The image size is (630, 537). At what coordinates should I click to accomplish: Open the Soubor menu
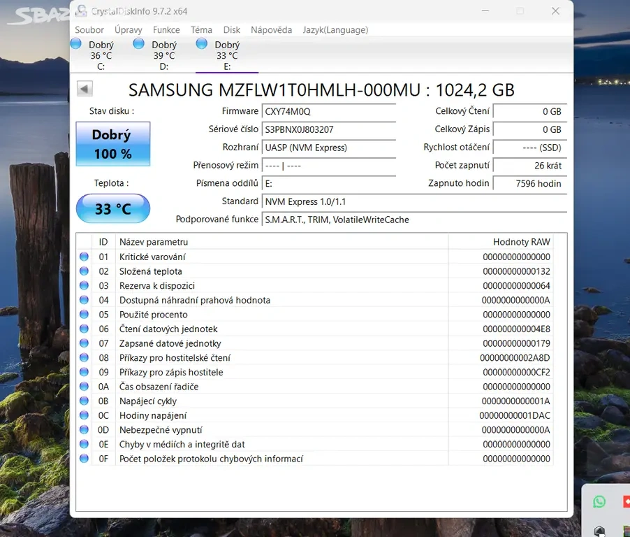click(89, 29)
